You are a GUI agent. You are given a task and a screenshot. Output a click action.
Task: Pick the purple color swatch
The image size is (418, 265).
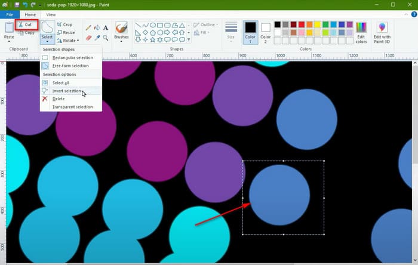coord(349,24)
